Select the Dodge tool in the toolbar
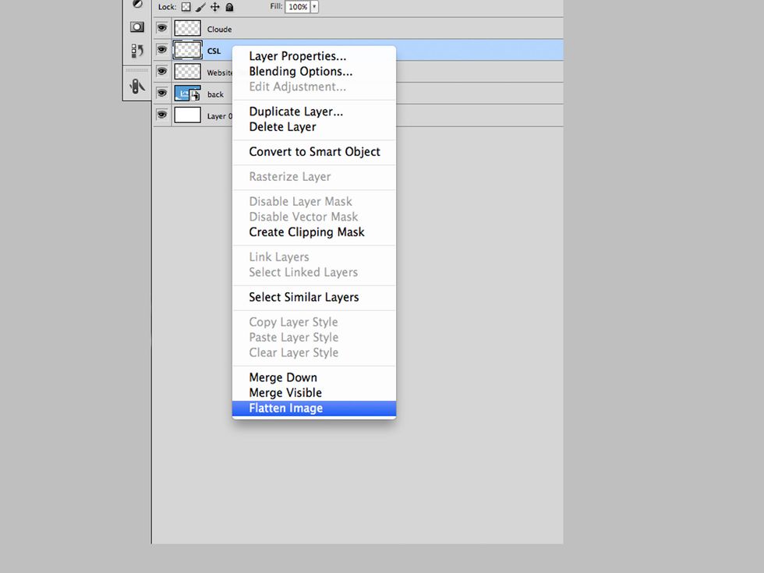 [x=138, y=4]
